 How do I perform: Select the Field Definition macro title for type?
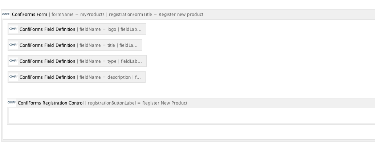(x=47, y=61)
